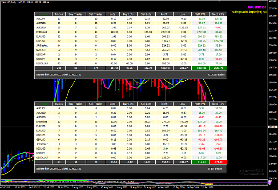Select the Symbol header in the CLOSED trades table
This screenshot has width=278, height=190.
tap(43, 14)
